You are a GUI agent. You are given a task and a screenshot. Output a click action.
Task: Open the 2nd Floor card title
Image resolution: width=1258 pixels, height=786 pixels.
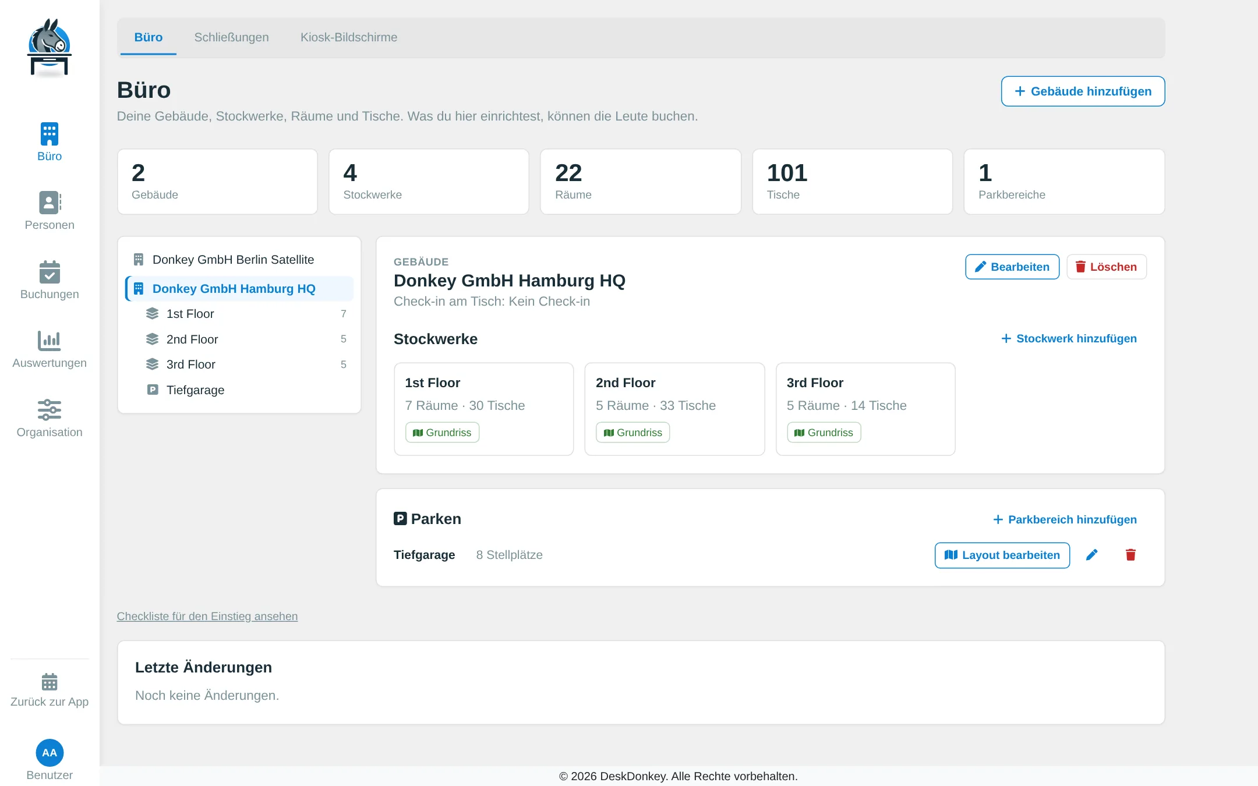[626, 383]
